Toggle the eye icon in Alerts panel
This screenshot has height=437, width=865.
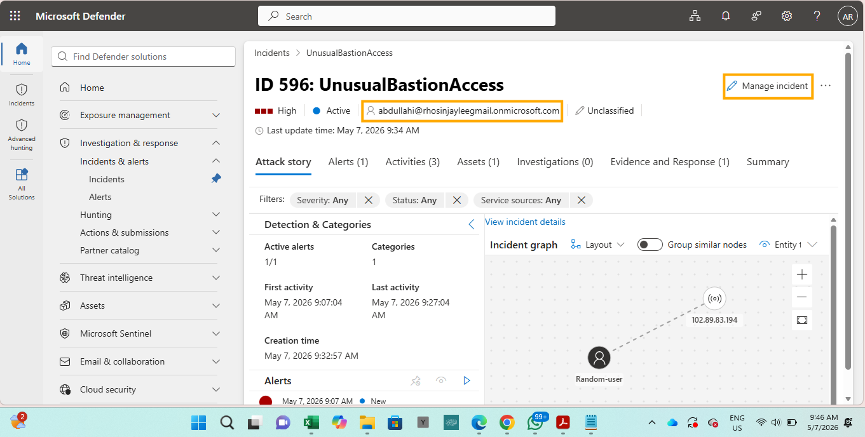(x=441, y=380)
